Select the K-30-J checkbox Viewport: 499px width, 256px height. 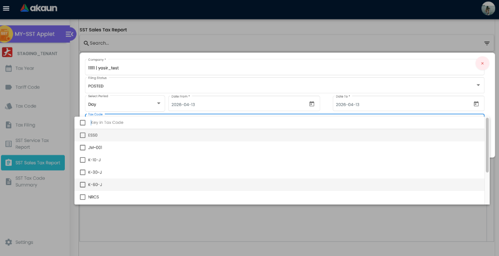point(83,172)
